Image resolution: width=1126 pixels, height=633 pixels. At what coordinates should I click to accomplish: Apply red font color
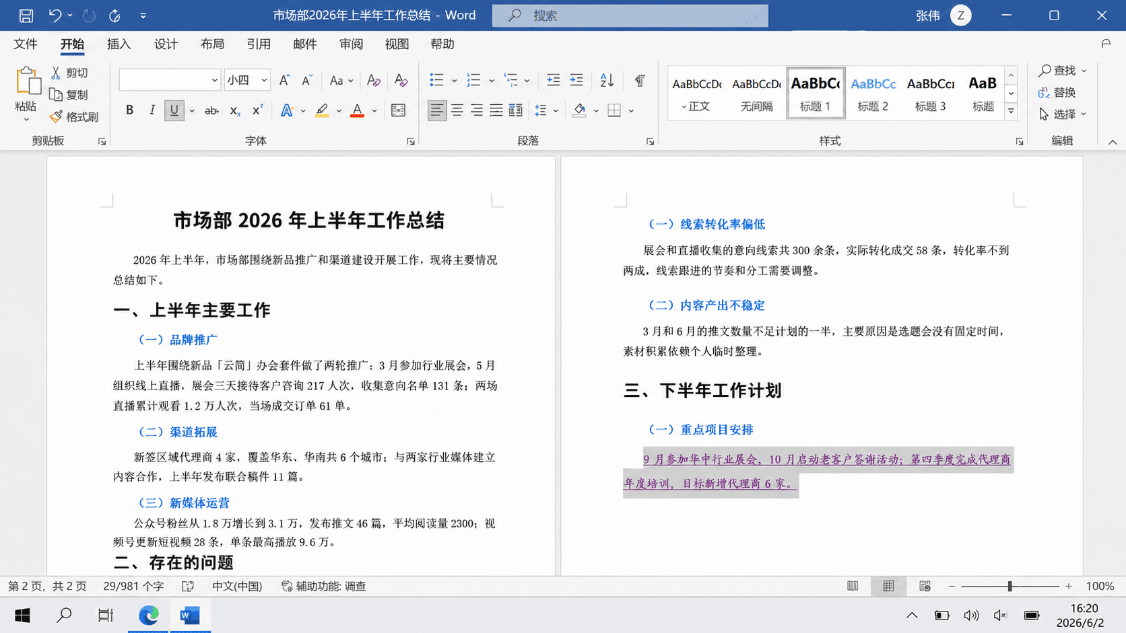(358, 110)
